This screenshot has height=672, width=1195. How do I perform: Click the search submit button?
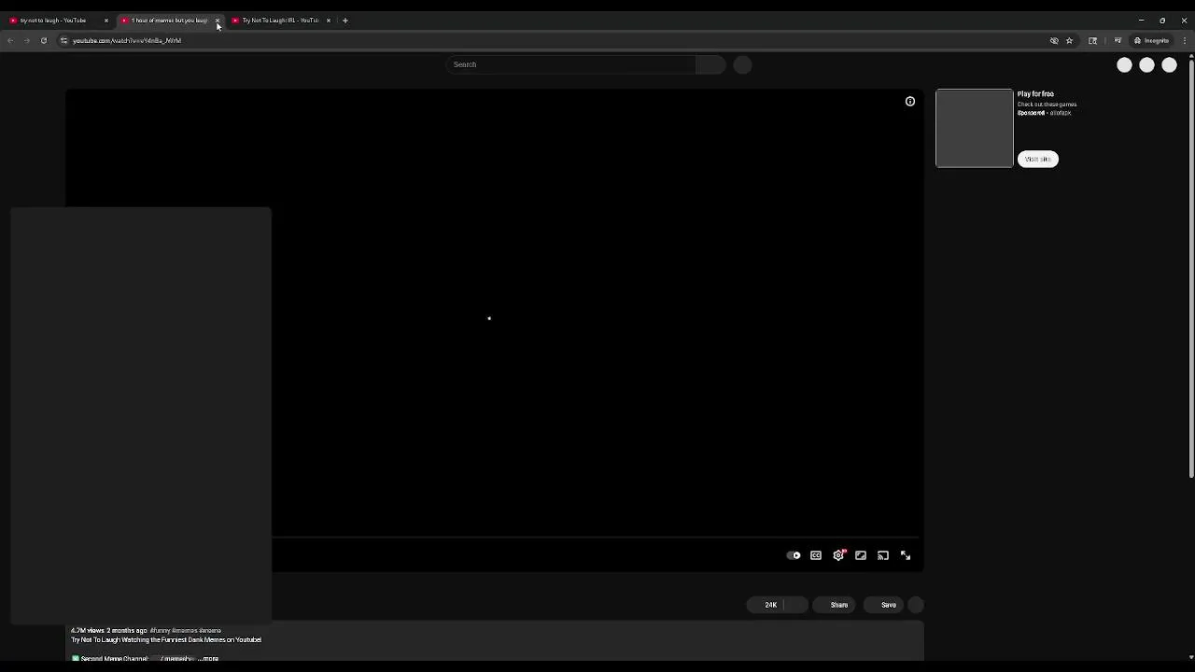click(710, 64)
